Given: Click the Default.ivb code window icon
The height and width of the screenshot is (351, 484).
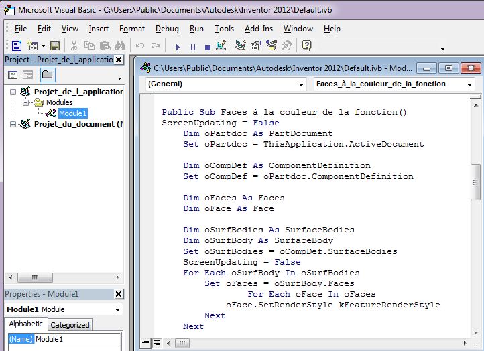Looking at the screenshot, I should click(145, 67).
